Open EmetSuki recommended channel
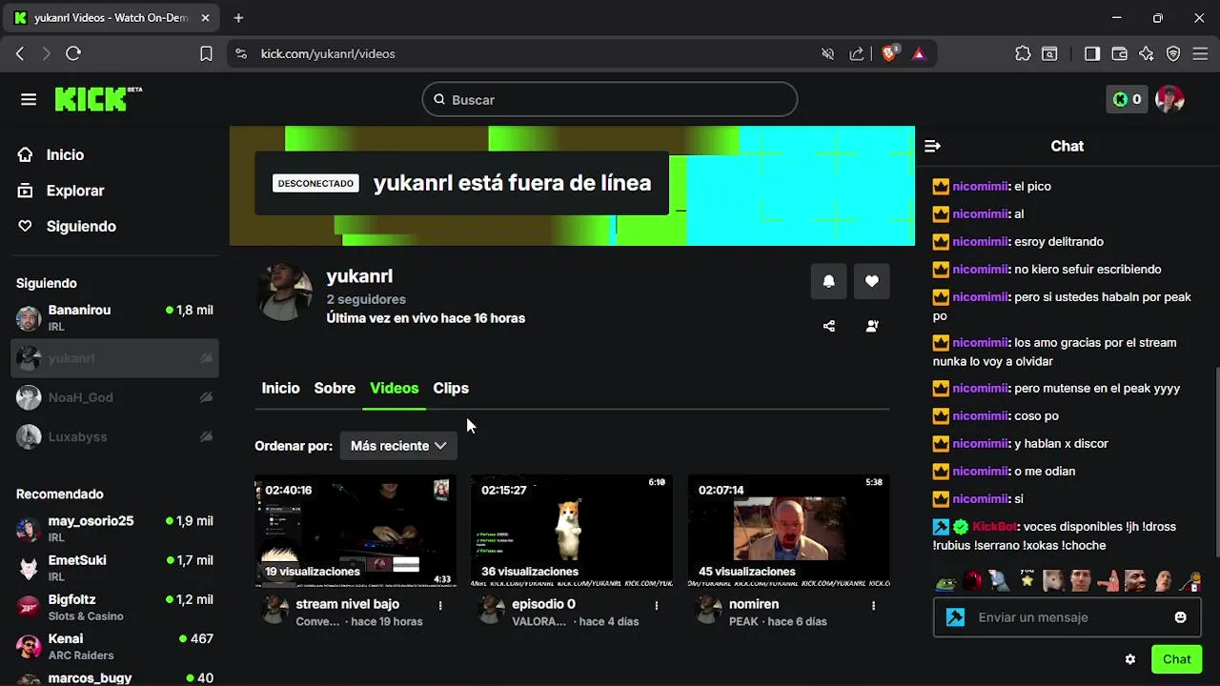The width and height of the screenshot is (1220, 686). tap(114, 568)
